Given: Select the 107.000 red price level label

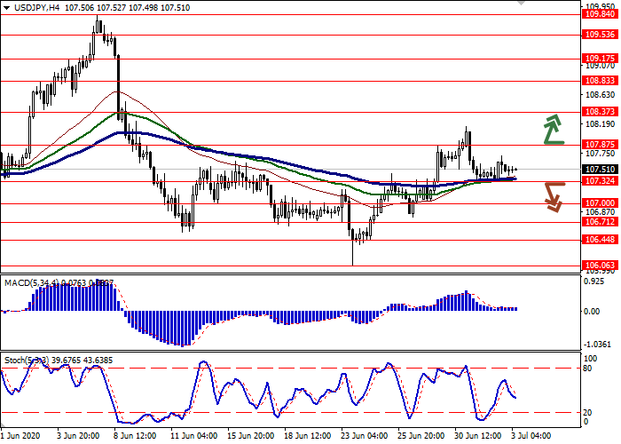Looking at the screenshot, I should point(600,203).
